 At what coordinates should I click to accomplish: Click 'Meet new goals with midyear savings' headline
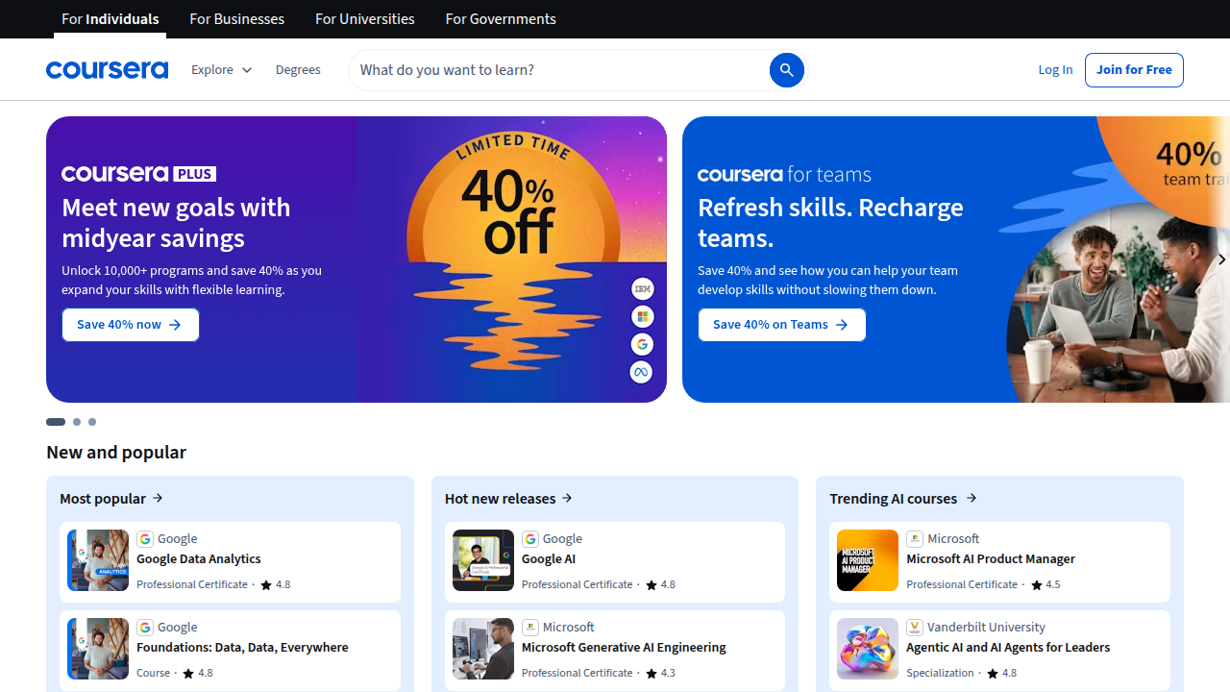pyautogui.click(x=176, y=223)
